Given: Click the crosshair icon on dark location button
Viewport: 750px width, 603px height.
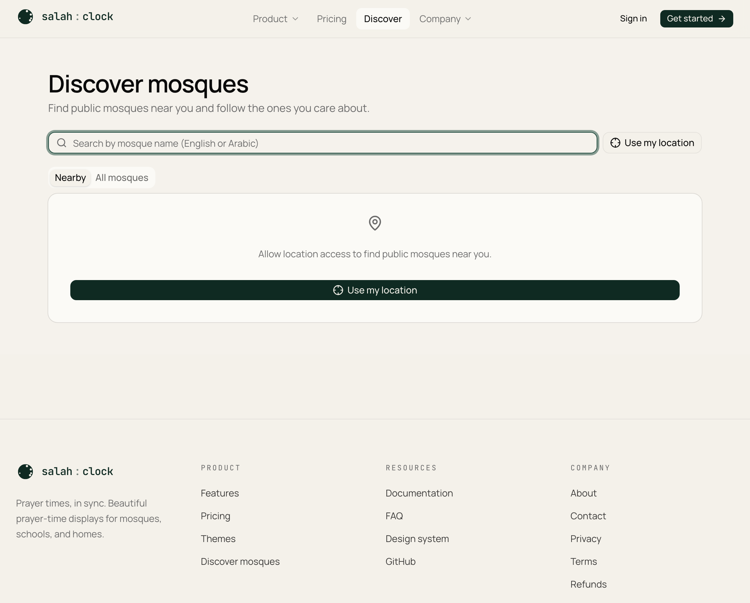Looking at the screenshot, I should tap(338, 290).
